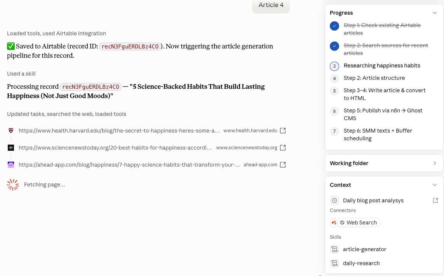Click the Article 4 message bubble

(x=271, y=5)
